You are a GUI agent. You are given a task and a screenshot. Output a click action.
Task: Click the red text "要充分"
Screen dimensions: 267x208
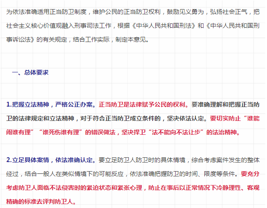[250, 174]
